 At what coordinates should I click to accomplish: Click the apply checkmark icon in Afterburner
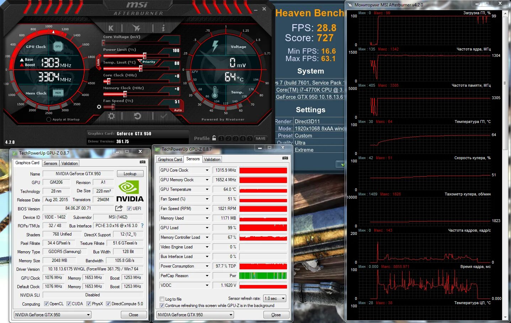tap(164, 116)
